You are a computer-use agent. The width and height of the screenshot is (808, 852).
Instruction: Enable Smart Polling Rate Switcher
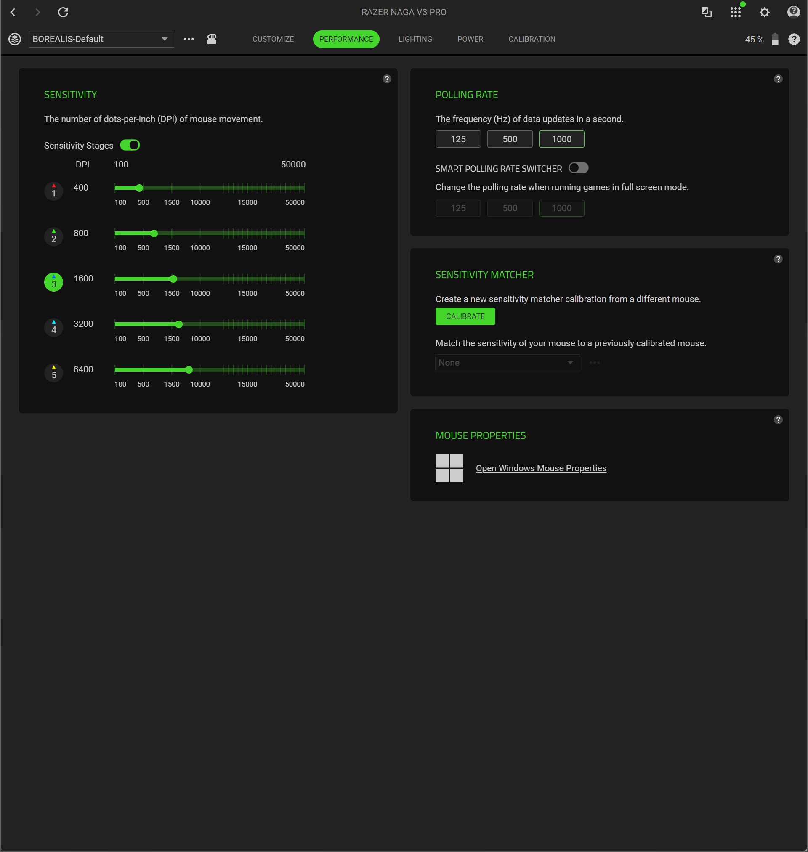coord(578,168)
